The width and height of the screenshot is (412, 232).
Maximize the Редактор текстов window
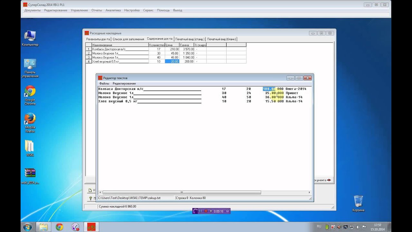pos(299,78)
